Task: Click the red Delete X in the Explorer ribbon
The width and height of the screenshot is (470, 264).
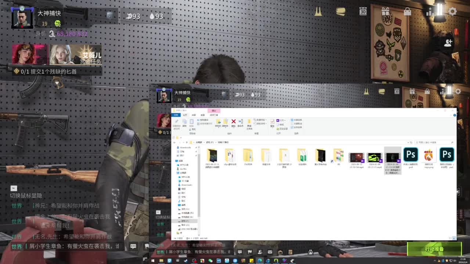Action: pyautogui.click(x=234, y=121)
